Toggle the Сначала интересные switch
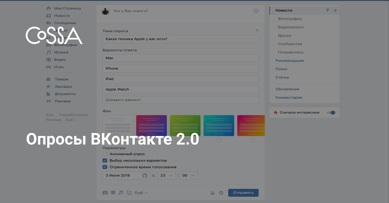Image resolution: width=389 pixels, height=203 pixels. tap(331, 113)
